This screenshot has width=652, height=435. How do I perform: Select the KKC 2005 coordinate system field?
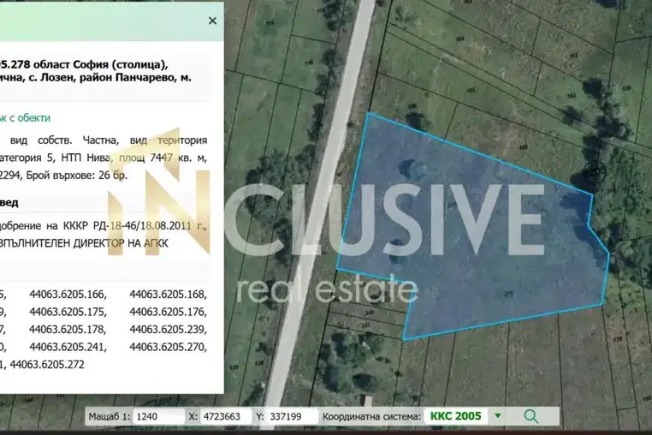(456, 416)
